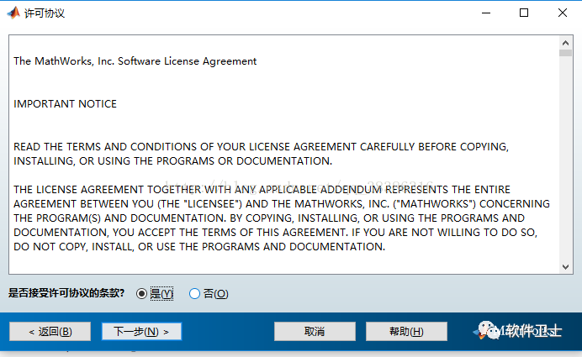This screenshot has width=582, height=357.
Task: Click the label '是否接受许可协议的条款?'
Action: click(x=66, y=293)
